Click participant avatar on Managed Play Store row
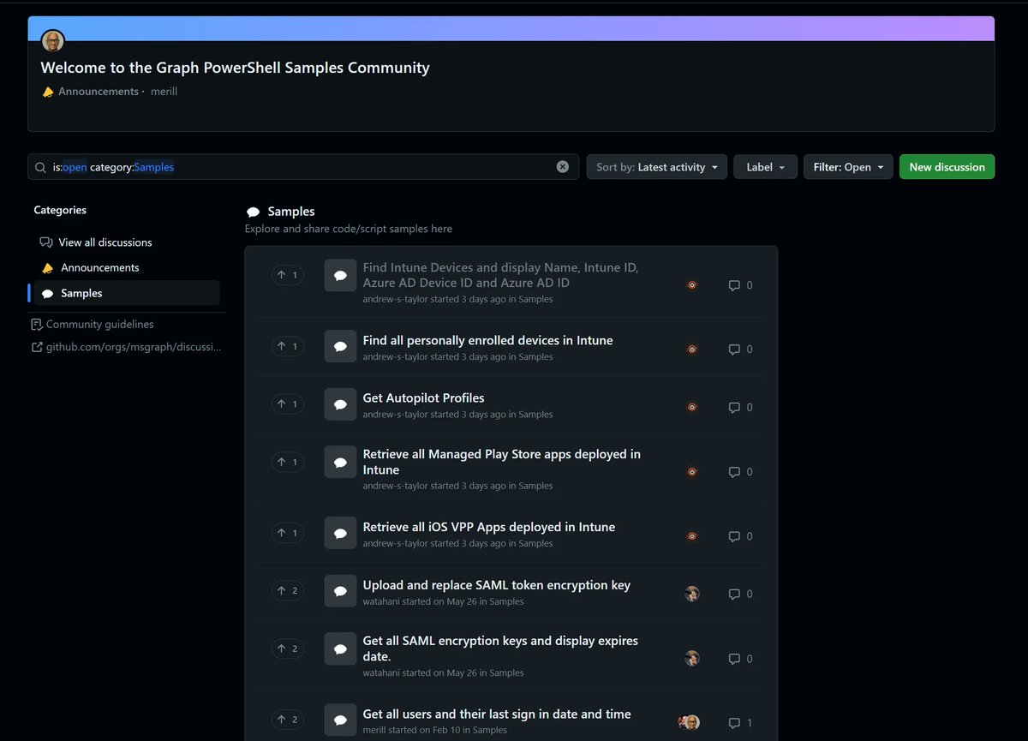Screen dimensions: 1028x741 point(692,472)
